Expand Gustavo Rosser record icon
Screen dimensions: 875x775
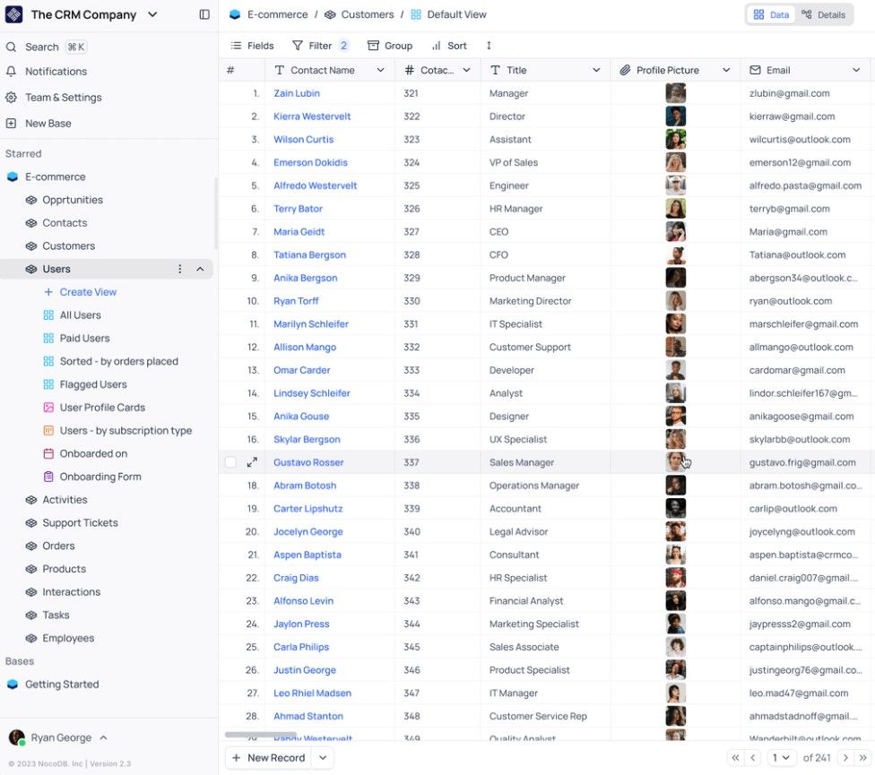pos(252,462)
